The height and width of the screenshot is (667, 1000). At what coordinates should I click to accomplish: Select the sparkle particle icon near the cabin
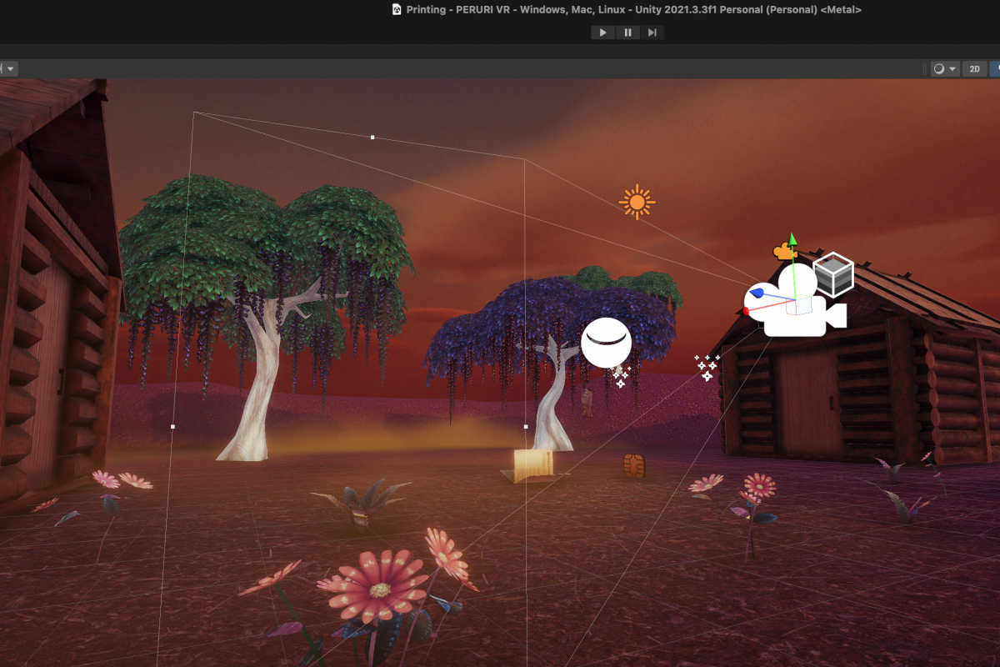coord(707,367)
